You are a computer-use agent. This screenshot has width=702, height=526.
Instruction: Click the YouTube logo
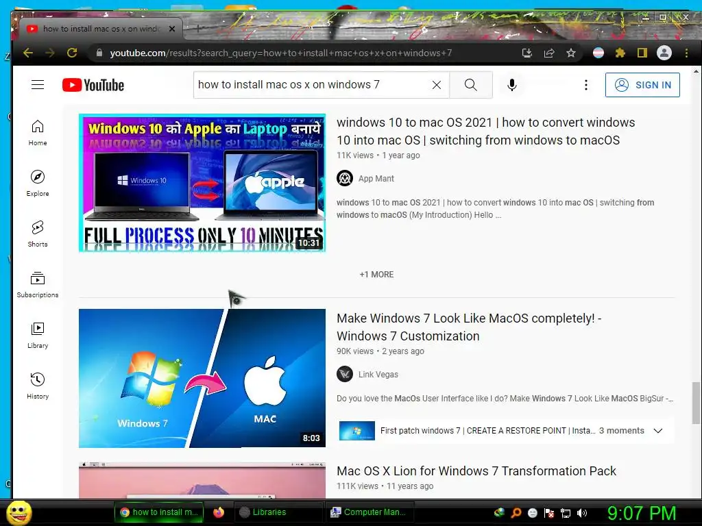[93, 85]
